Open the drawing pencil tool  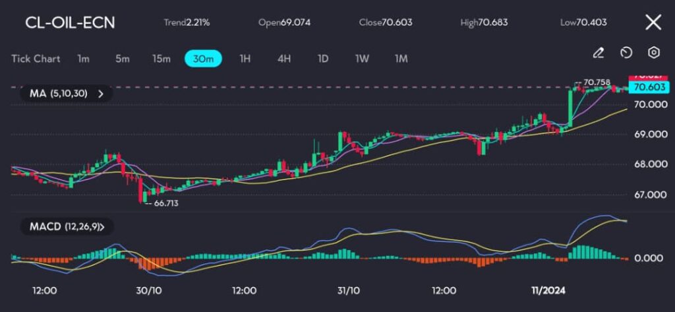(x=599, y=53)
